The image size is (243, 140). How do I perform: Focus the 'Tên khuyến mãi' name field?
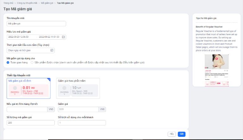[36, 23]
